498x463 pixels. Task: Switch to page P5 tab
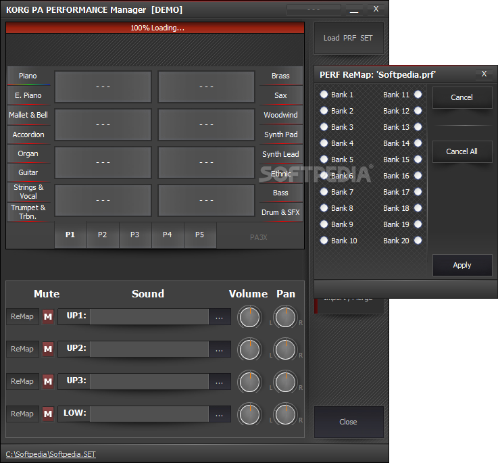200,235
